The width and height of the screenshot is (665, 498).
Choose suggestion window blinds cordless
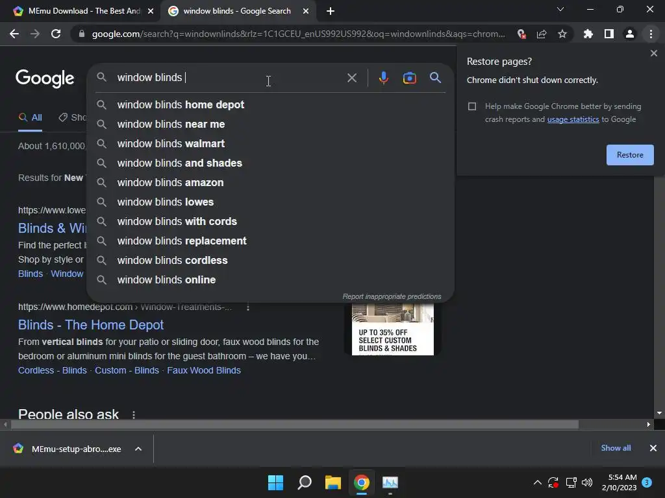[270, 261]
